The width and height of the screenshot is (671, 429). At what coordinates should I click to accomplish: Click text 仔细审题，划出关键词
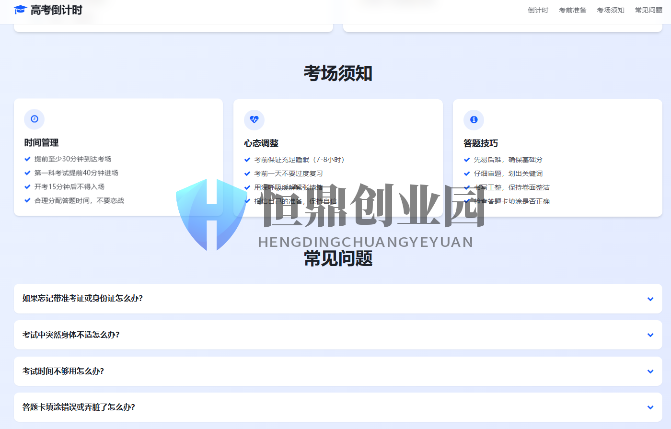(x=508, y=174)
